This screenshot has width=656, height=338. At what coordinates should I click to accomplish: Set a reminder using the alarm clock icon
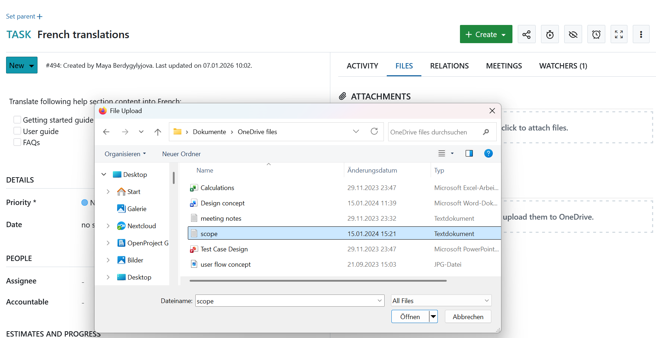(596, 34)
